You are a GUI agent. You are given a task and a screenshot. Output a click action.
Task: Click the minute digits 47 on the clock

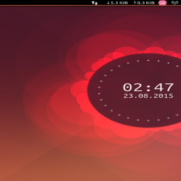[x=164, y=87]
